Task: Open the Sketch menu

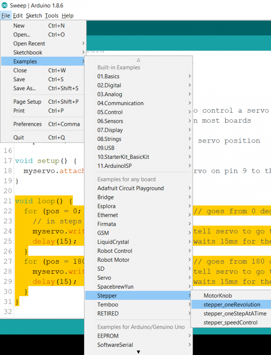Action: [x=34, y=16]
